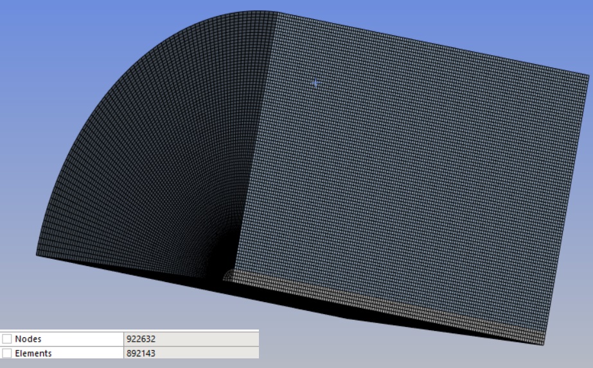Select the edge shared by curved and flat faces
Viewport: 593px width, 368px height.
click(257, 141)
